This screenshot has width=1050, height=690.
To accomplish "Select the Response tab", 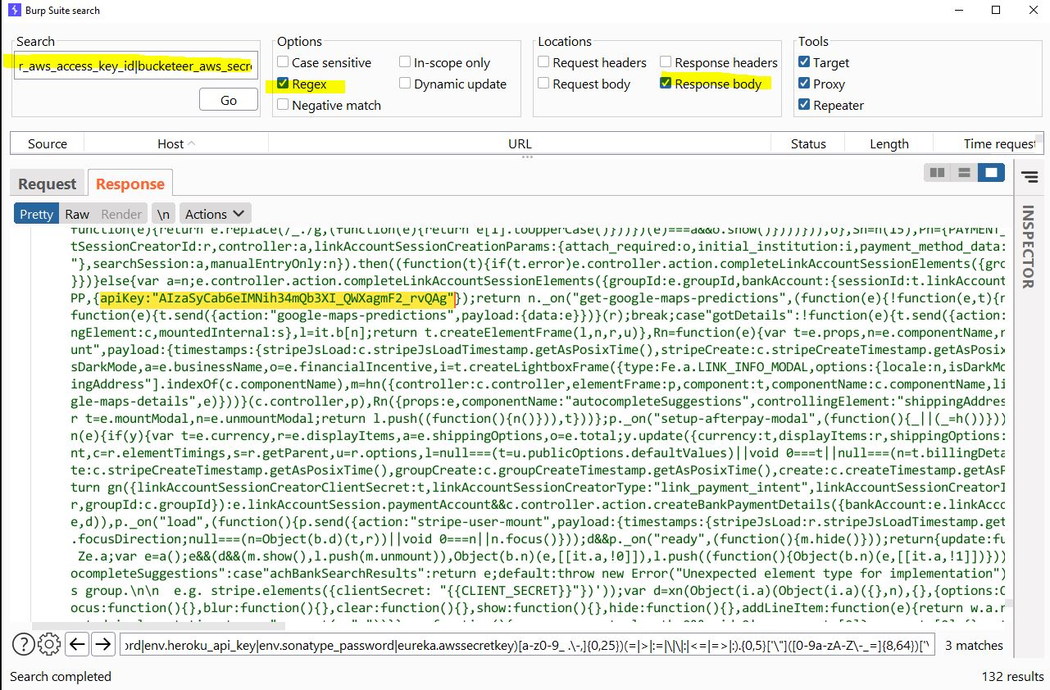I will pyautogui.click(x=130, y=184).
